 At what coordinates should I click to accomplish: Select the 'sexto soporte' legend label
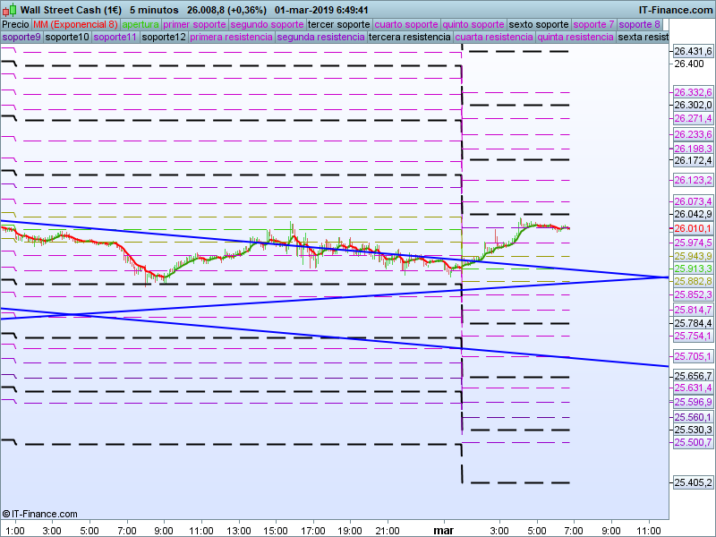coord(539,24)
